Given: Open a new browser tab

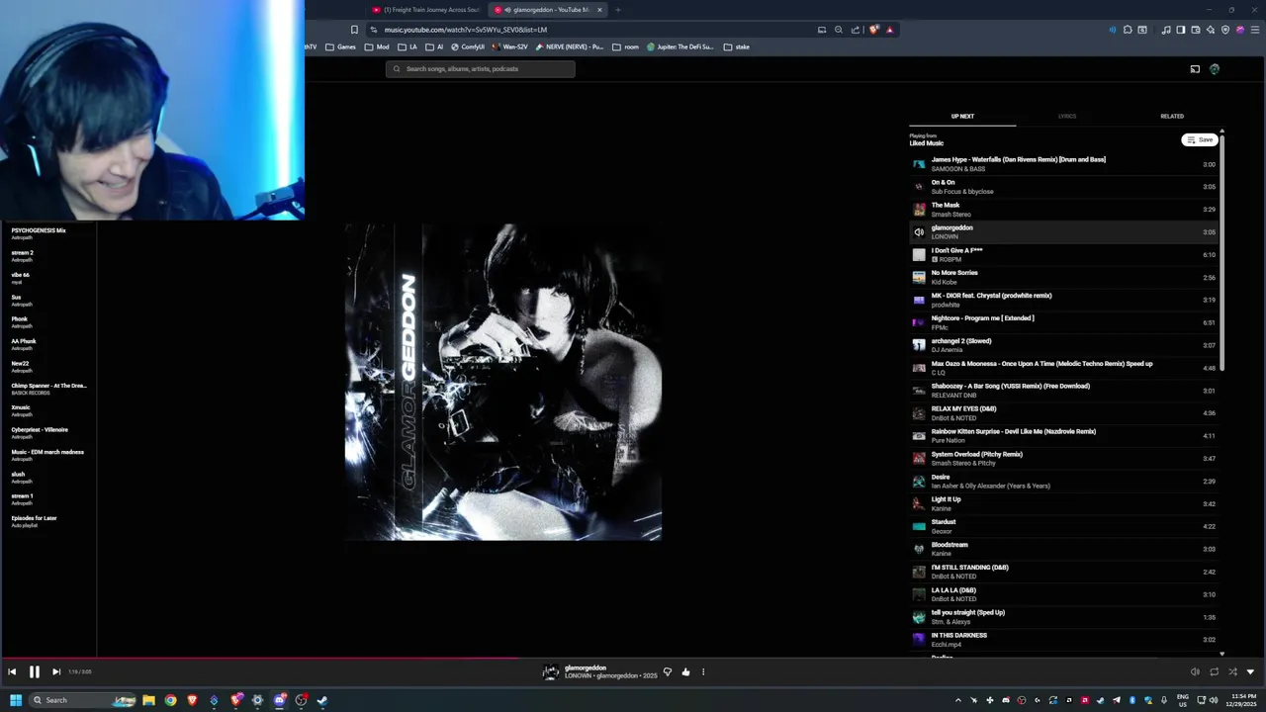Looking at the screenshot, I should (x=617, y=10).
